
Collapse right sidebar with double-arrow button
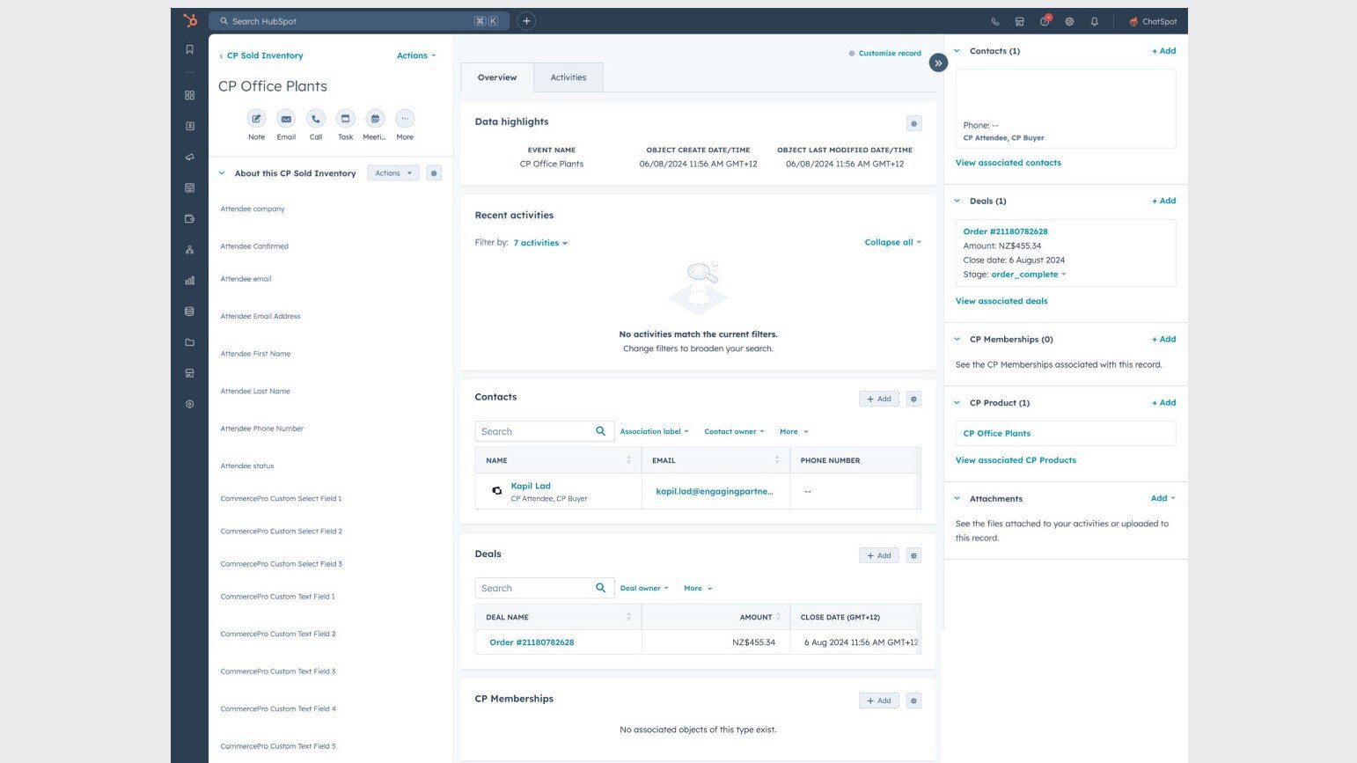click(938, 63)
